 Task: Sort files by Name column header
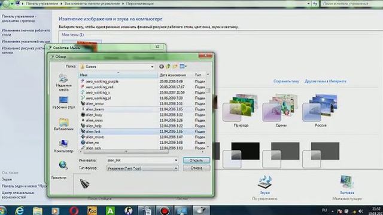pos(118,75)
